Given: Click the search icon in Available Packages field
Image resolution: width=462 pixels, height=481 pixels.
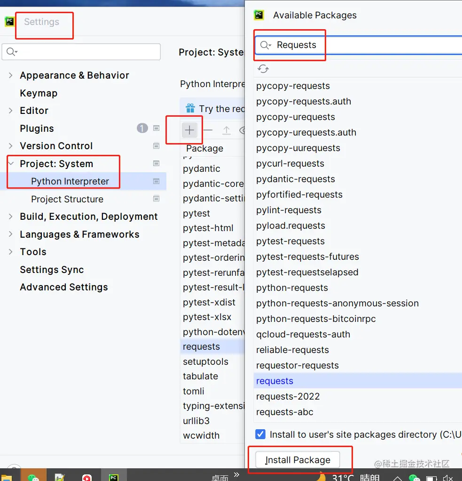Looking at the screenshot, I should point(266,45).
